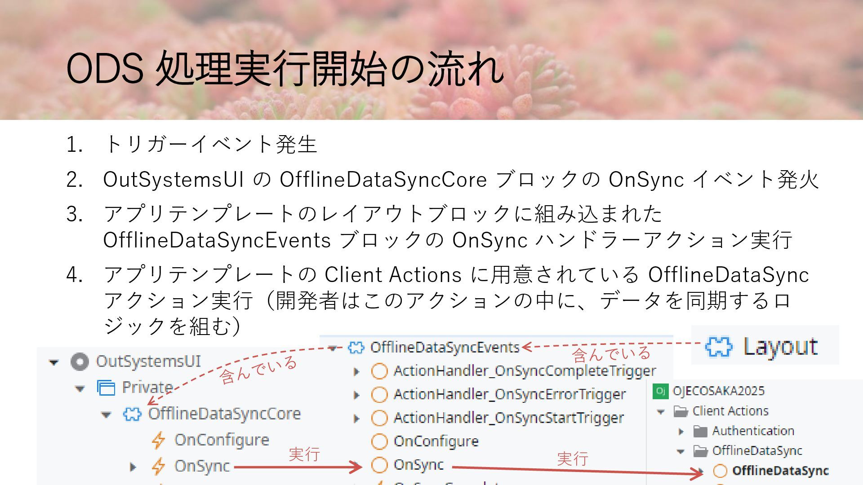Select the bold OfflineDataSync client action

tap(780, 471)
